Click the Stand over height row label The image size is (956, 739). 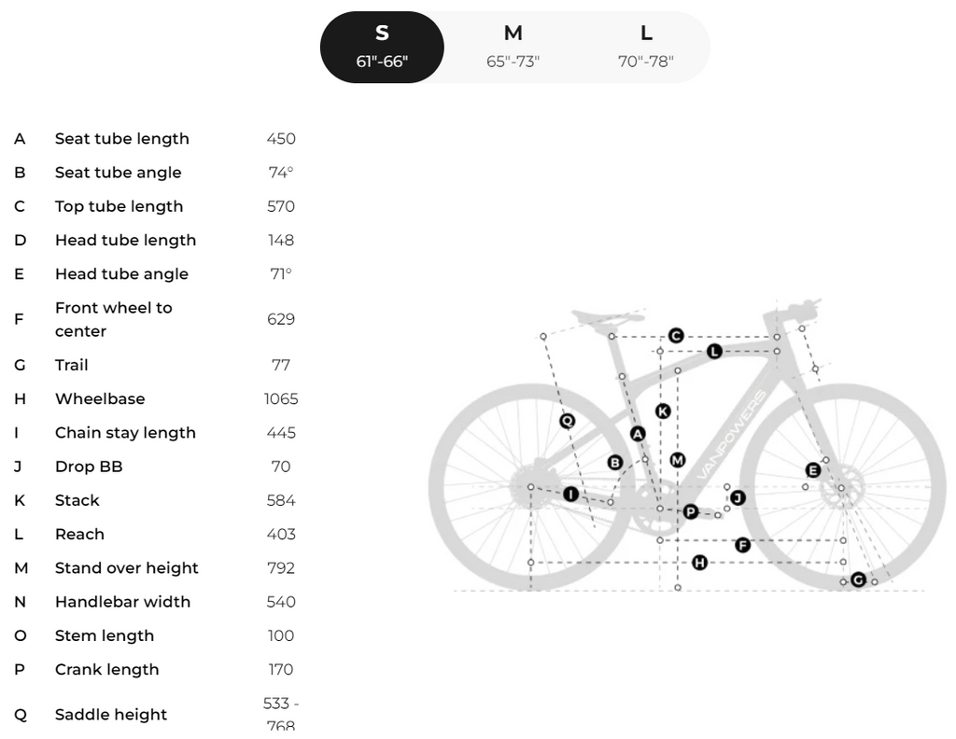pos(126,568)
